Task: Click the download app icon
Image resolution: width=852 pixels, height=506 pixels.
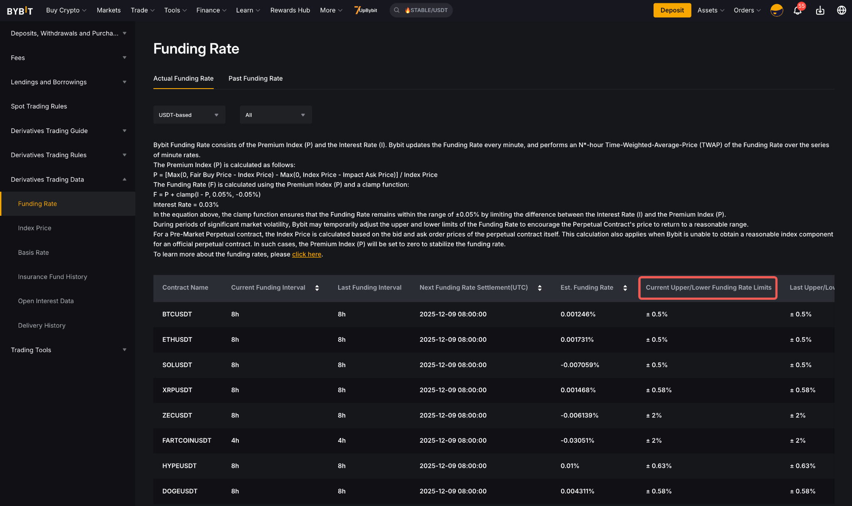Action: (x=820, y=10)
